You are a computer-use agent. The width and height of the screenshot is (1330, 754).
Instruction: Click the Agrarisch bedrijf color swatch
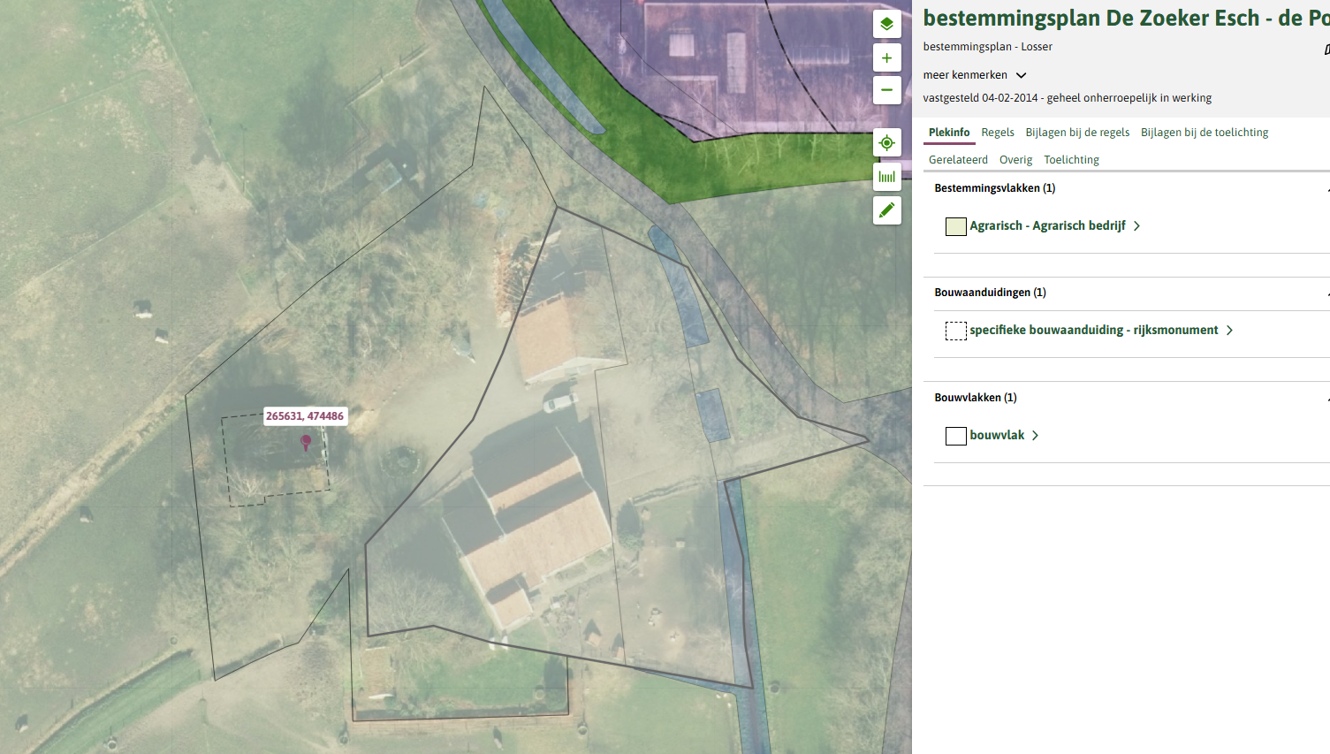pyautogui.click(x=955, y=226)
